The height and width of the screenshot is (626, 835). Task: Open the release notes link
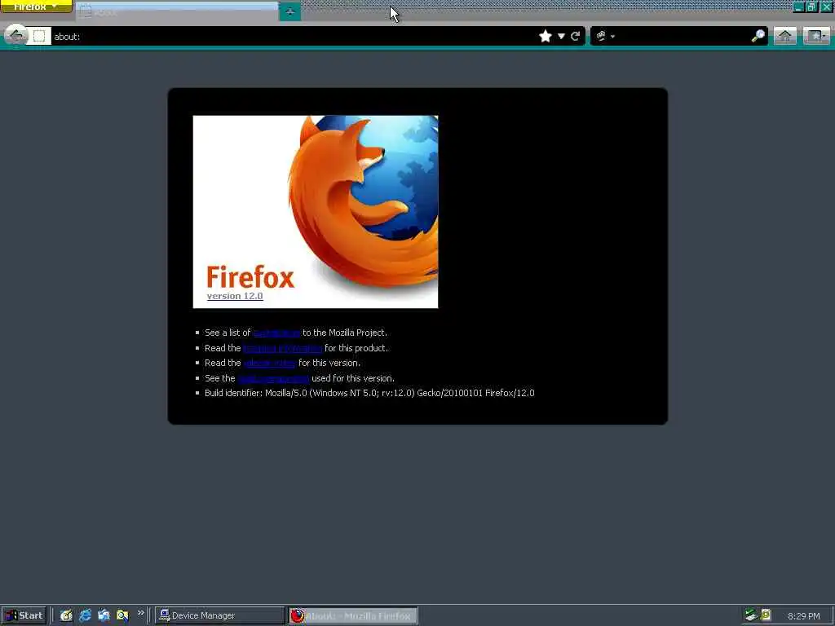[269, 363]
